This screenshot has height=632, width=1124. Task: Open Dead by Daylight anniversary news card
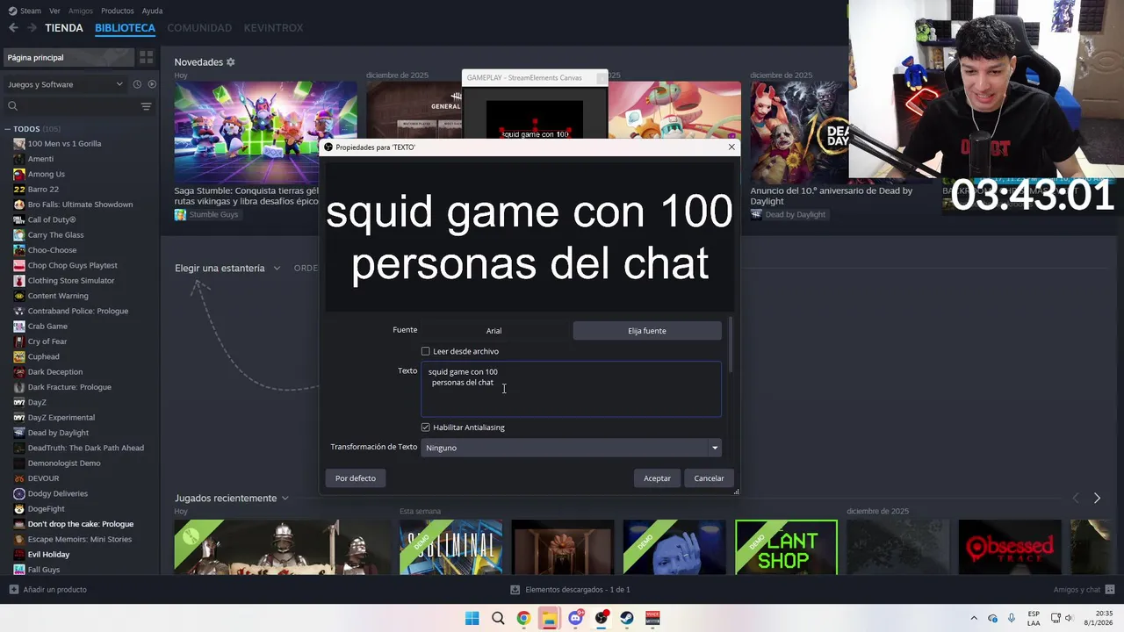coord(799,132)
